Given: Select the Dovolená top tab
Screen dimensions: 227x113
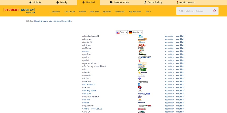Looking at the screenshot, I should (89, 2).
